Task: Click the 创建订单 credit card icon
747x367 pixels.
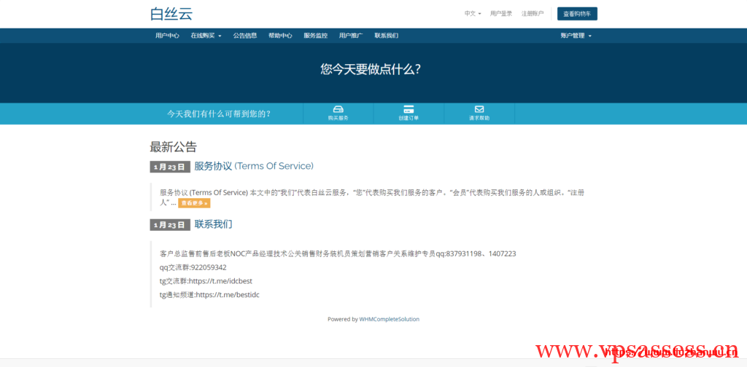Action: (409, 109)
